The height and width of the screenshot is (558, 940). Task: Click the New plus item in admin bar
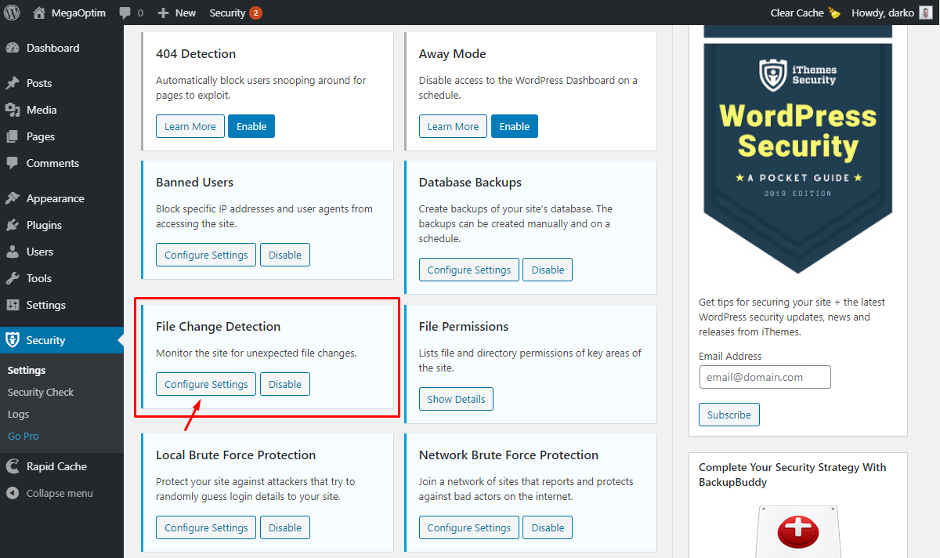point(176,13)
